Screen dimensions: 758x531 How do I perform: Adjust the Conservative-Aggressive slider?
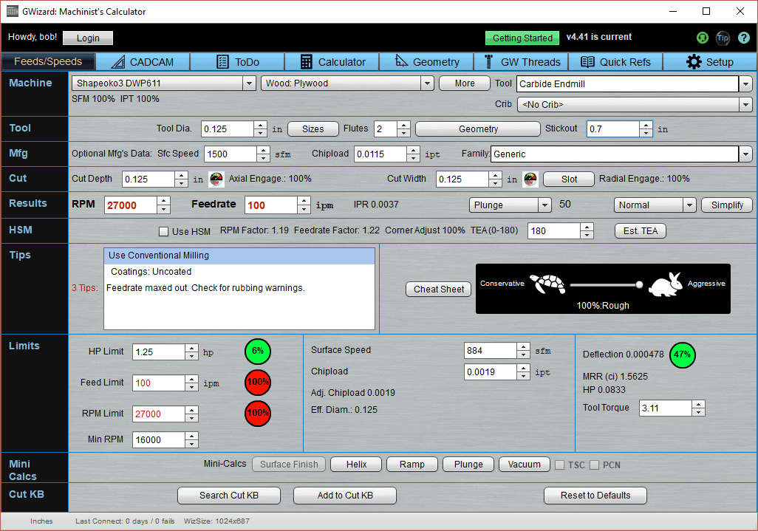pos(638,284)
